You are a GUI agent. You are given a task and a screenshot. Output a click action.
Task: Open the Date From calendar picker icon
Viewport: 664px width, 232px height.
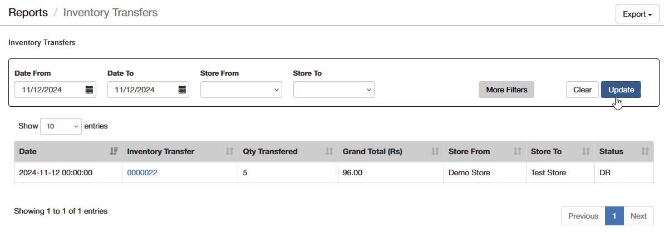click(89, 90)
